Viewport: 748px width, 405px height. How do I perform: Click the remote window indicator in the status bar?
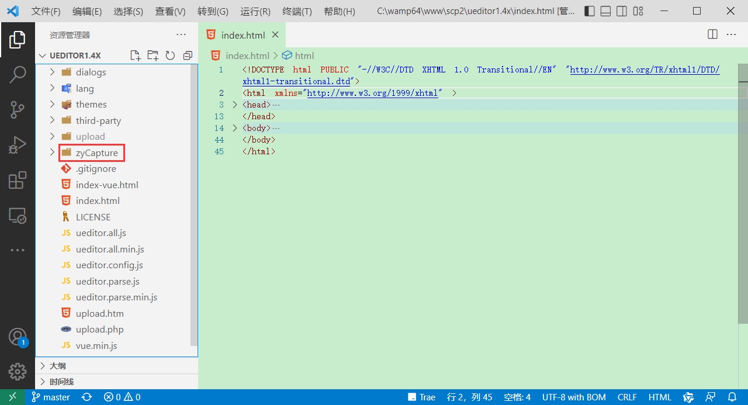point(13,397)
